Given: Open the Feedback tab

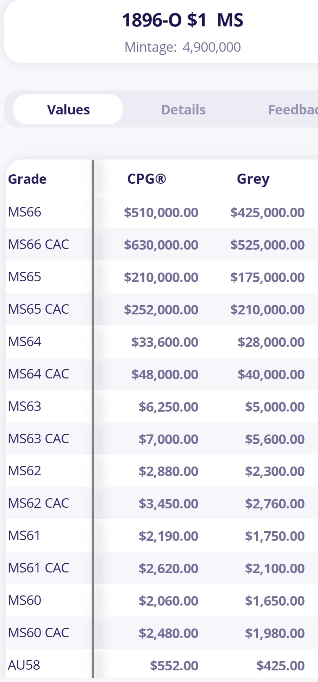Looking at the screenshot, I should tap(292, 110).
